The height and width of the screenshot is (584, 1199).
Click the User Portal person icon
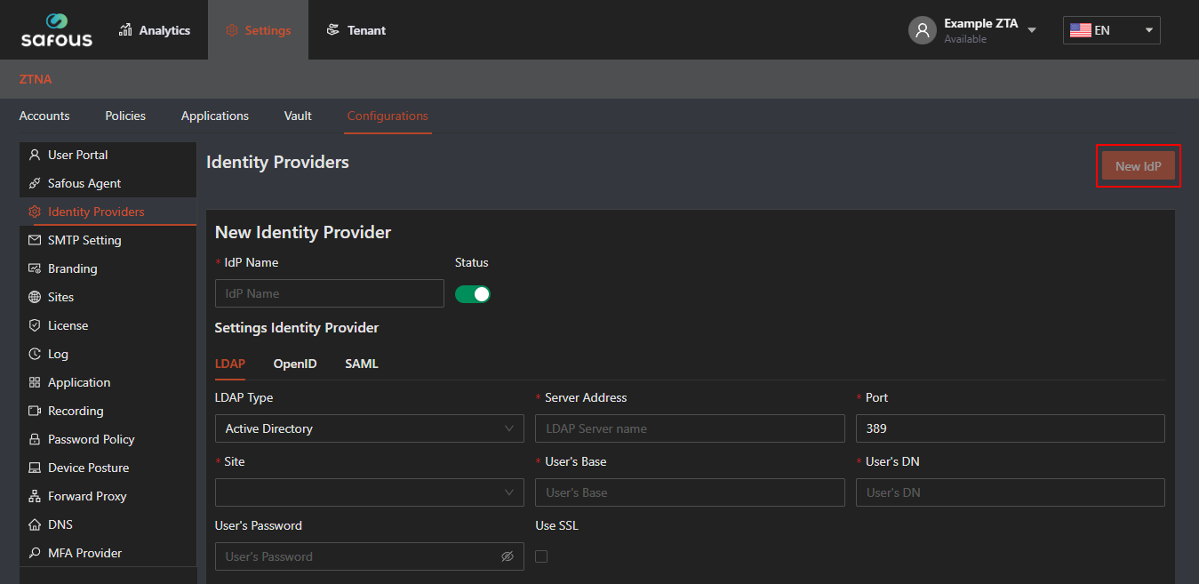(35, 155)
